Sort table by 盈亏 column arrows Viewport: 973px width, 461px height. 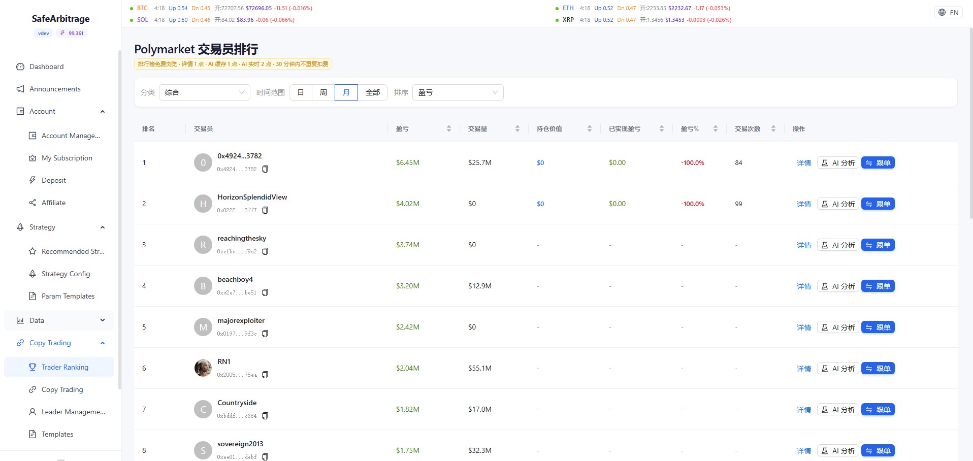(x=448, y=129)
